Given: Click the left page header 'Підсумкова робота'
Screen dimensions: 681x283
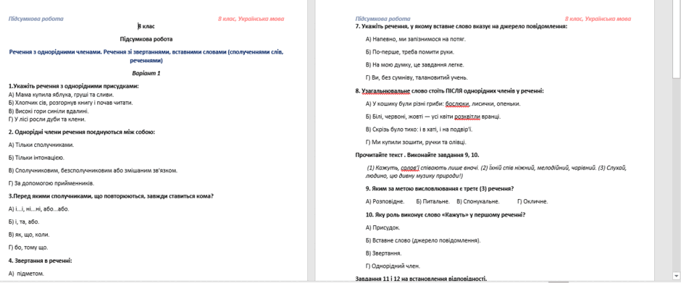Looking at the screenshot, I should [x=36, y=19].
